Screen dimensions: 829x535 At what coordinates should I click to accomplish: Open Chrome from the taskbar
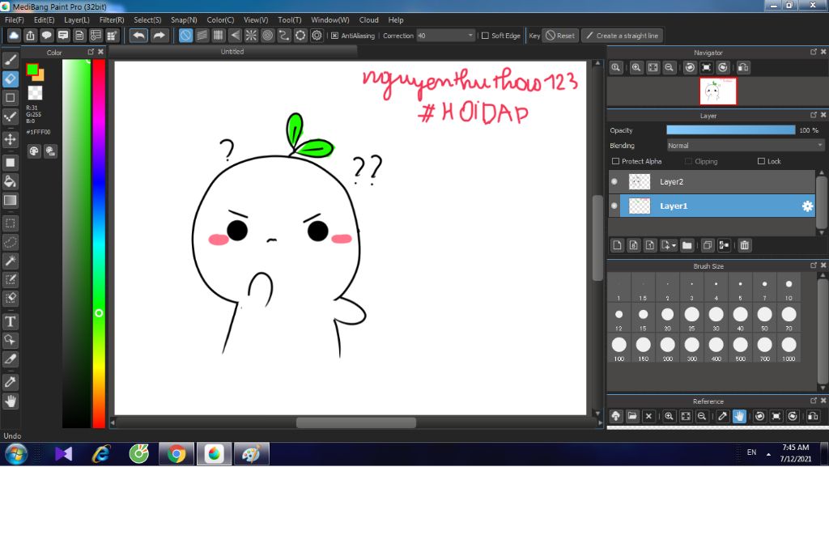click(x=176, y=453)
